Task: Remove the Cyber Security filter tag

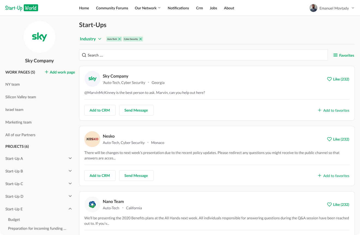Action: tap(140, 39)
